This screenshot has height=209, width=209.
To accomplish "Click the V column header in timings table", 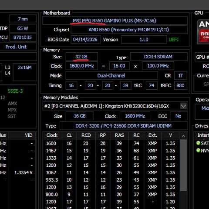I will (x=170, y=135).
